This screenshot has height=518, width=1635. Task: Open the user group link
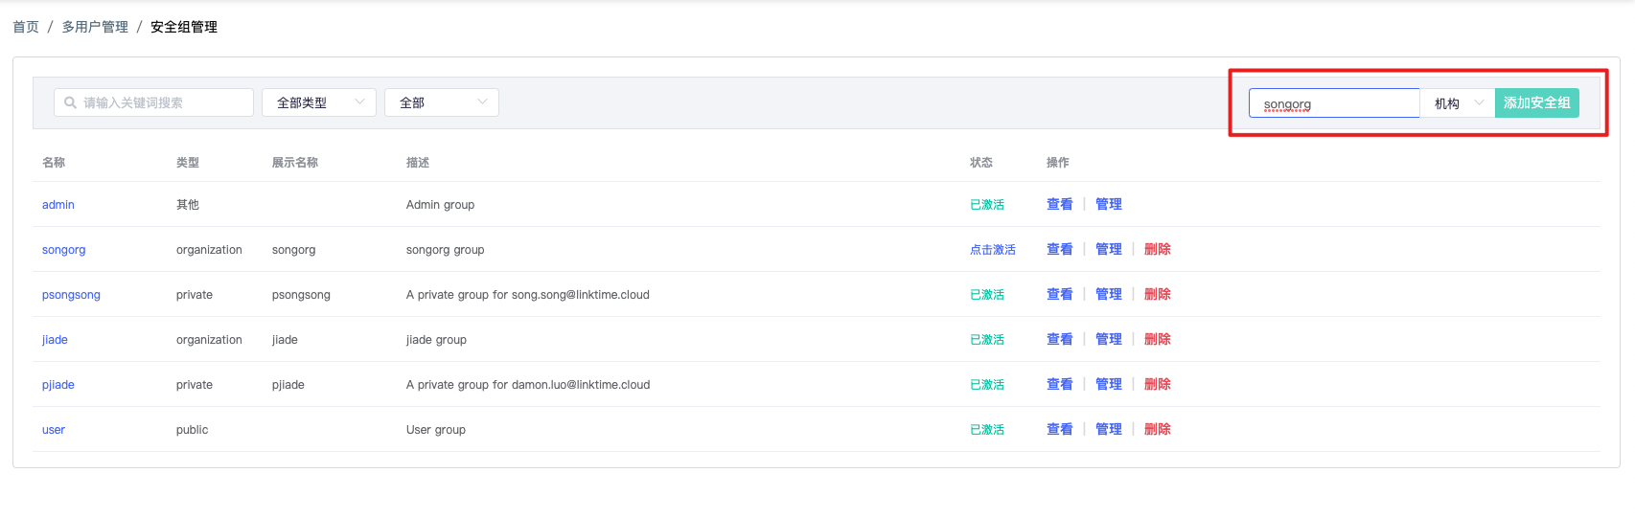(x=54, y=430)
